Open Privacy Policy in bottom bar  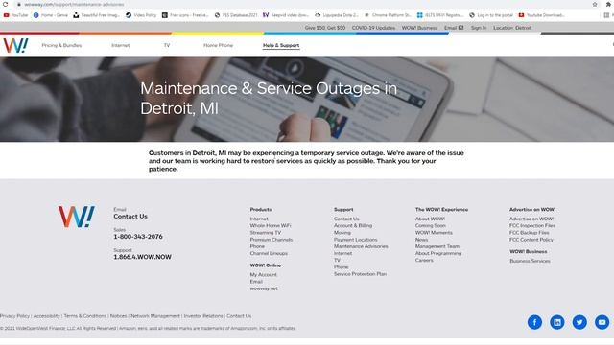point(14,316)
